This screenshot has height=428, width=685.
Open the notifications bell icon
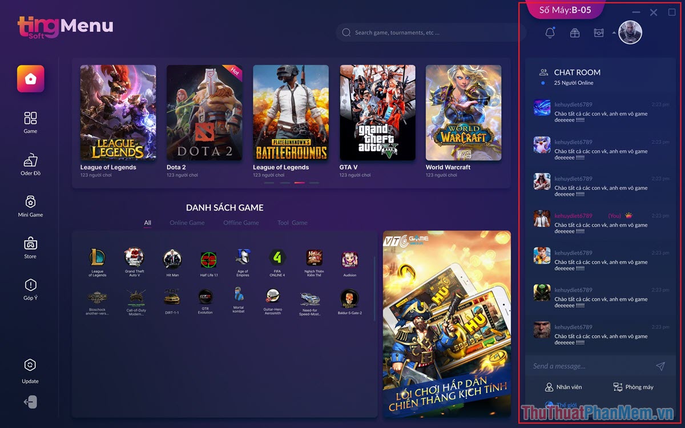(x=549, y=33)
